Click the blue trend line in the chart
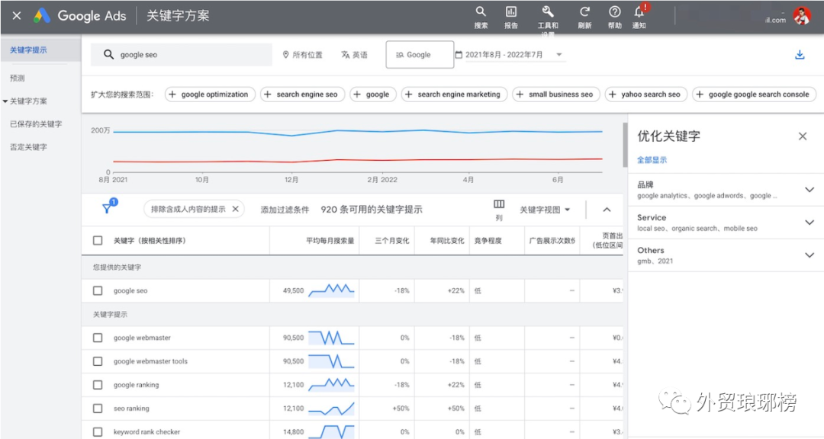824x439 pixels. tap(357, 131)
